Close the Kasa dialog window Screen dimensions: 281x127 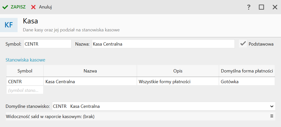coord(275,7)
